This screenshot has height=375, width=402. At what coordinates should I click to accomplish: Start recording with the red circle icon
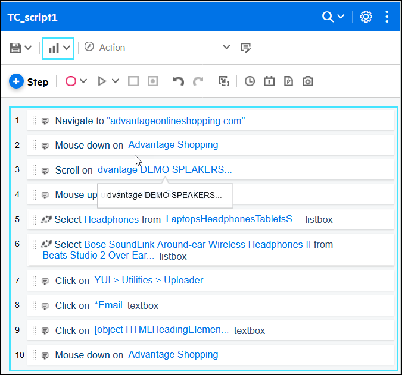pos(70,81)
